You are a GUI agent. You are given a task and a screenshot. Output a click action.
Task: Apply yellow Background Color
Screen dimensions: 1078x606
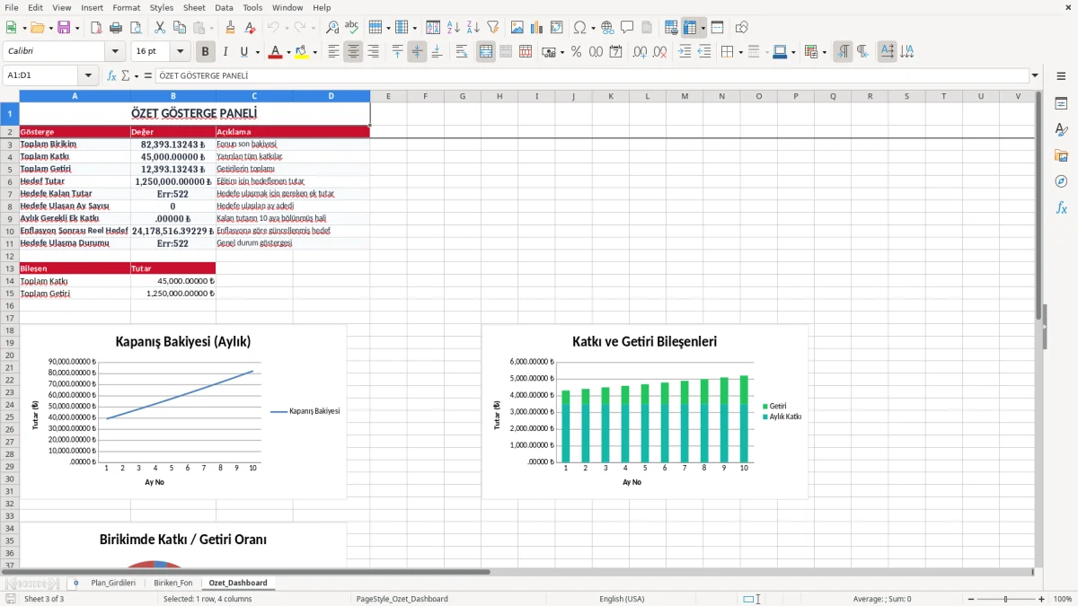302,52
